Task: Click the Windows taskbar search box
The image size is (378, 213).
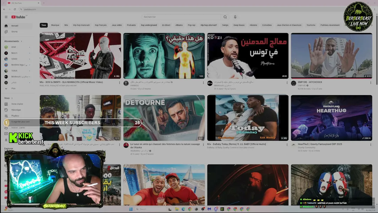Action: (x=150, y=209)
